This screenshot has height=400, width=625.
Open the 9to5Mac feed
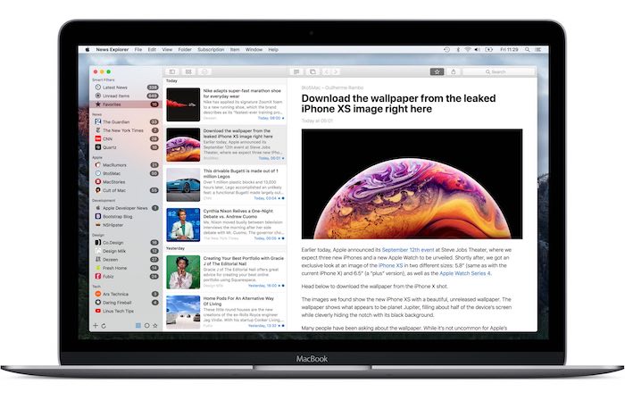point(126,173)
